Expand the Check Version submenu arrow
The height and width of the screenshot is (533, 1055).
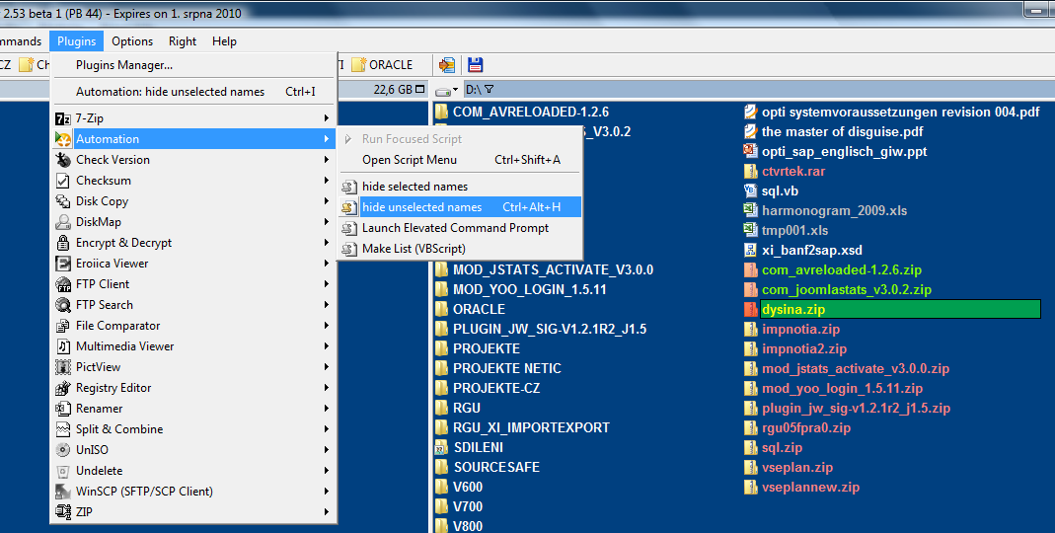click(x=327, y=160)
